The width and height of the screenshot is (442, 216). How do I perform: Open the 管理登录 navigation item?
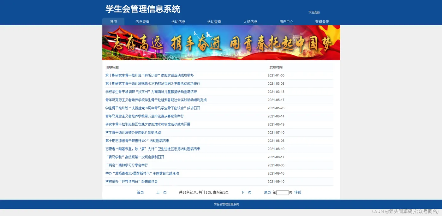[322, 22]
